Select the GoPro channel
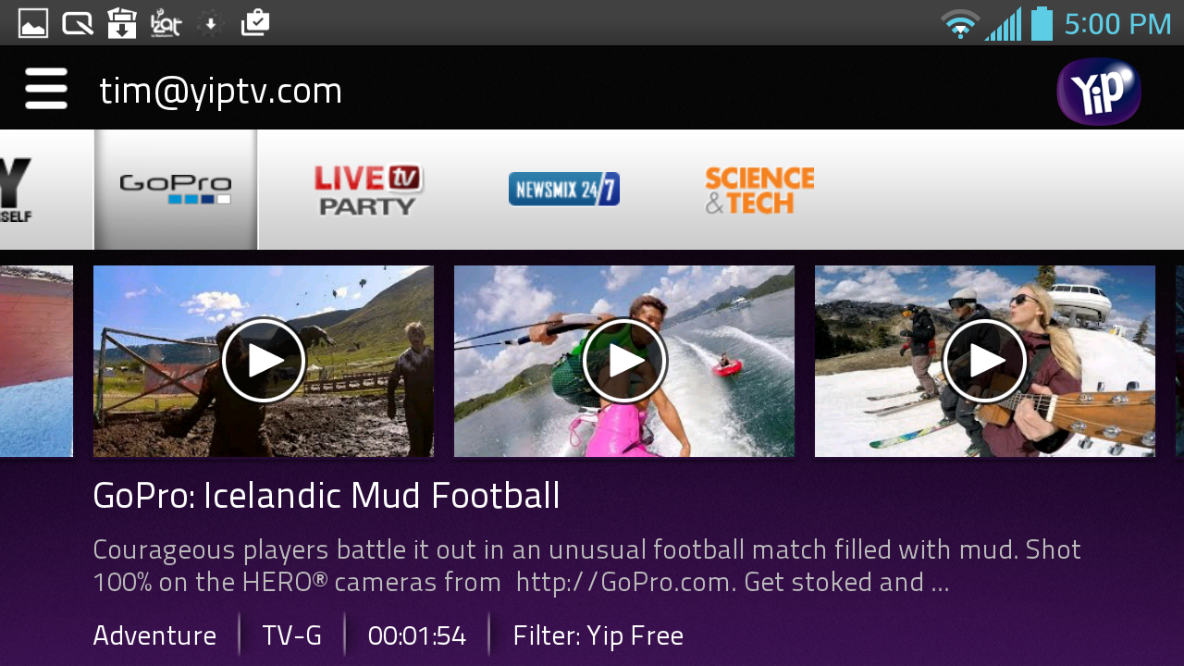The width and height of the screenshot is (1184, 666). click(176, 189)
